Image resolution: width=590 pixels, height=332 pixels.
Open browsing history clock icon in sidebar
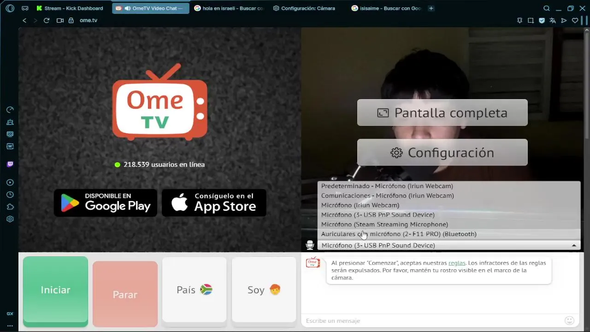(10, 195)
